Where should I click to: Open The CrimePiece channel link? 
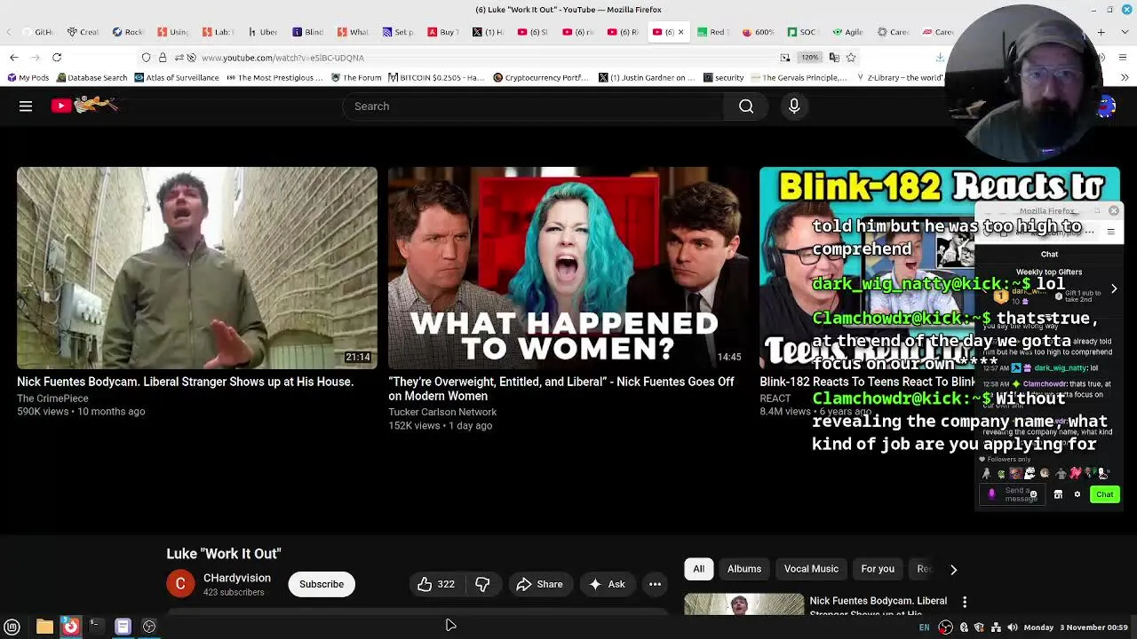tap(52, 398)
